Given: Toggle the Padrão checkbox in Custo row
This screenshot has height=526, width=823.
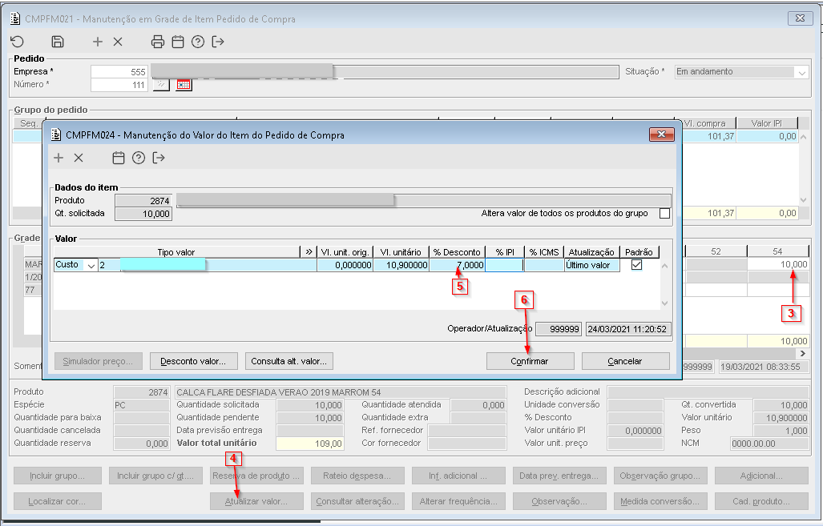Looking at the screenshot, I should 636,265.
